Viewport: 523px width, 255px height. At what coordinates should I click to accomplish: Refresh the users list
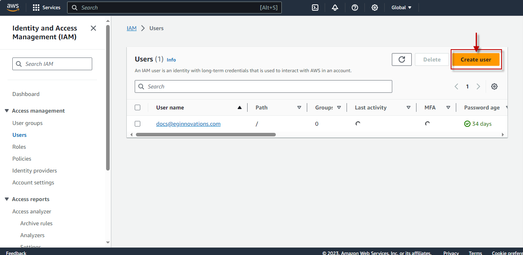coord(402,59)
